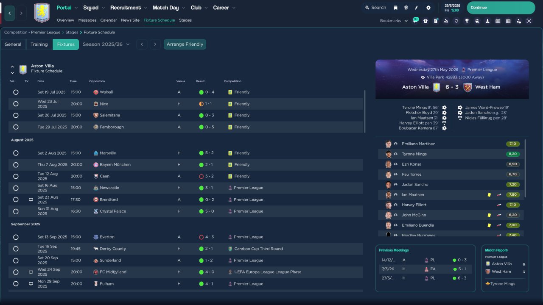Select the Marseille fixture radio button

click(x=16, y=153)
